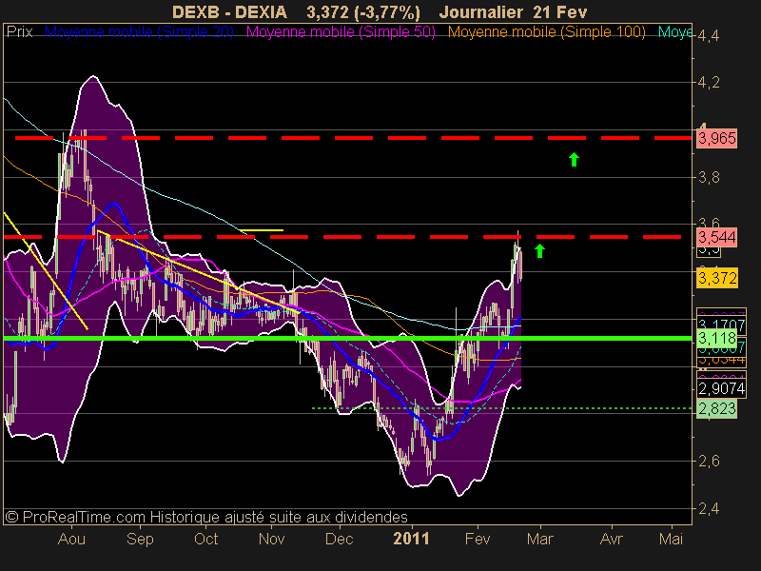Click the 3,965 resistance price tag
This screenshot has width=761, height=571.
[x=716, y=138]
